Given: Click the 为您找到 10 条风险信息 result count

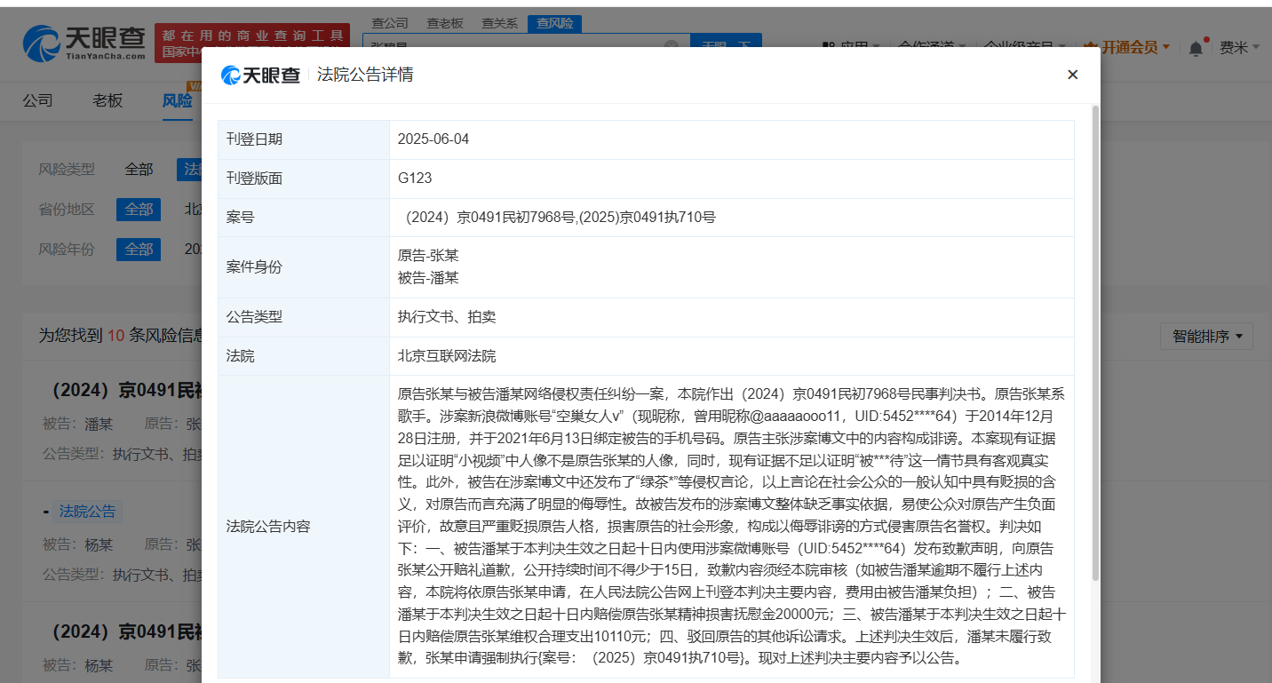Looking at the screenshot, I should click(122, 336).
